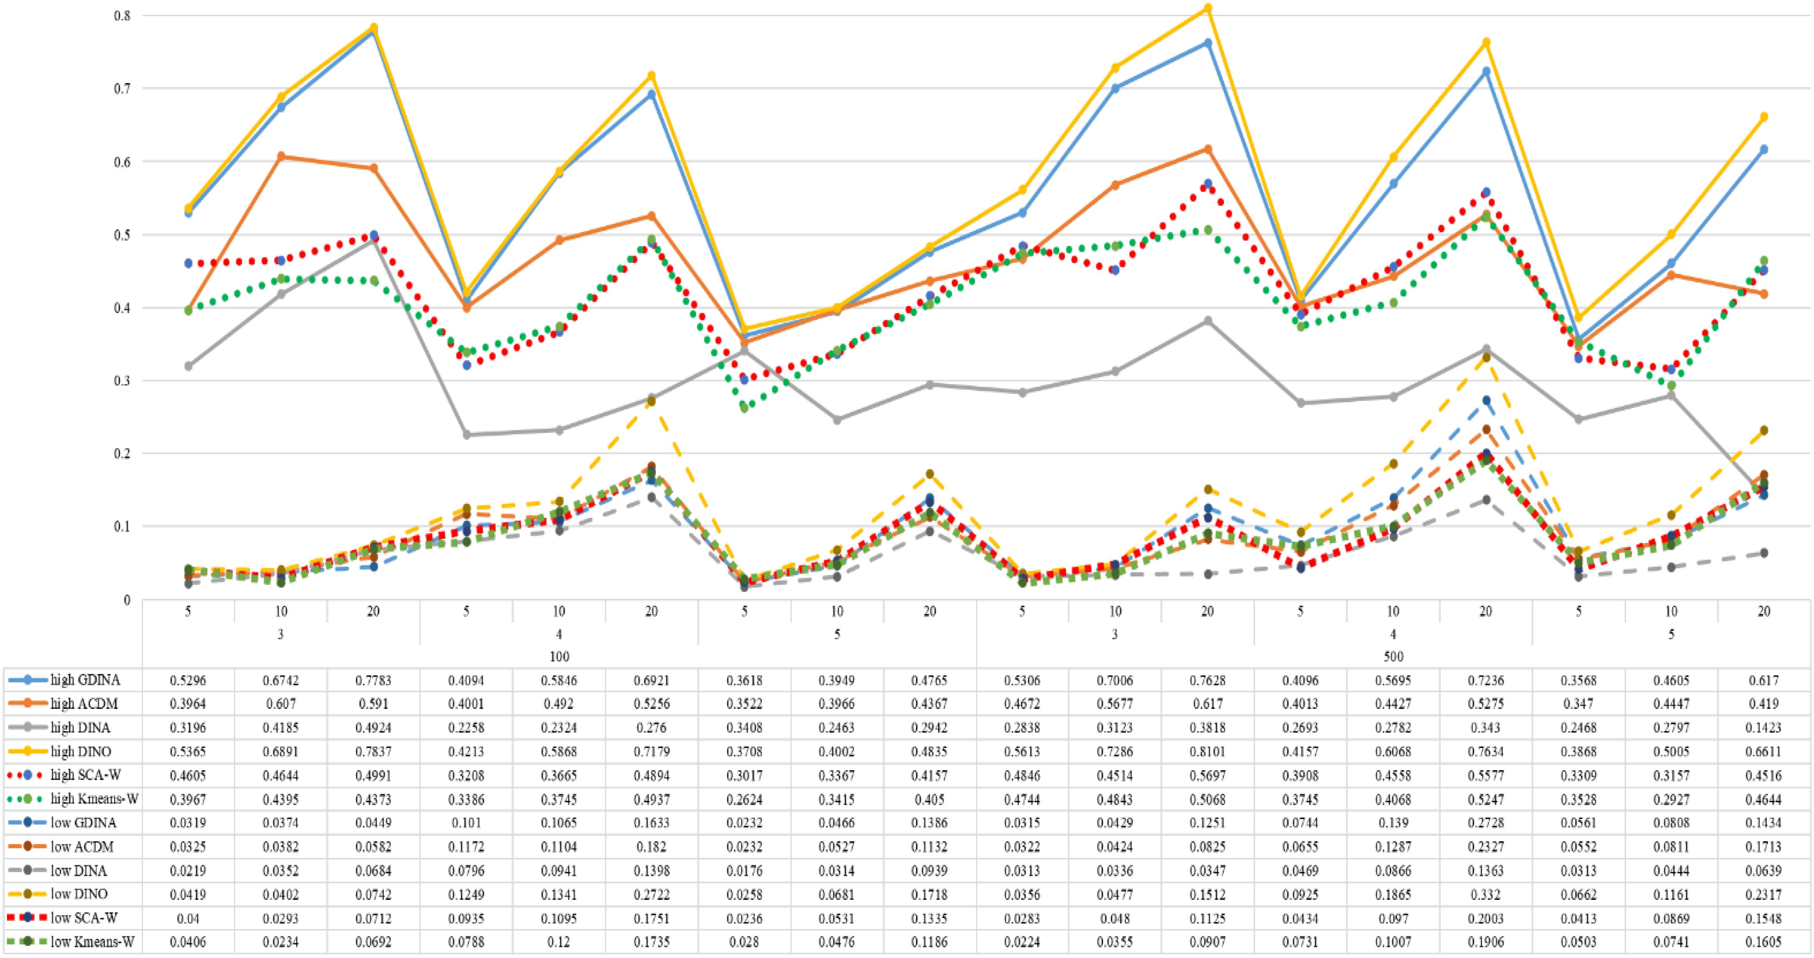Click the low ACDM legend label
1814x958 pixels.
82,847
